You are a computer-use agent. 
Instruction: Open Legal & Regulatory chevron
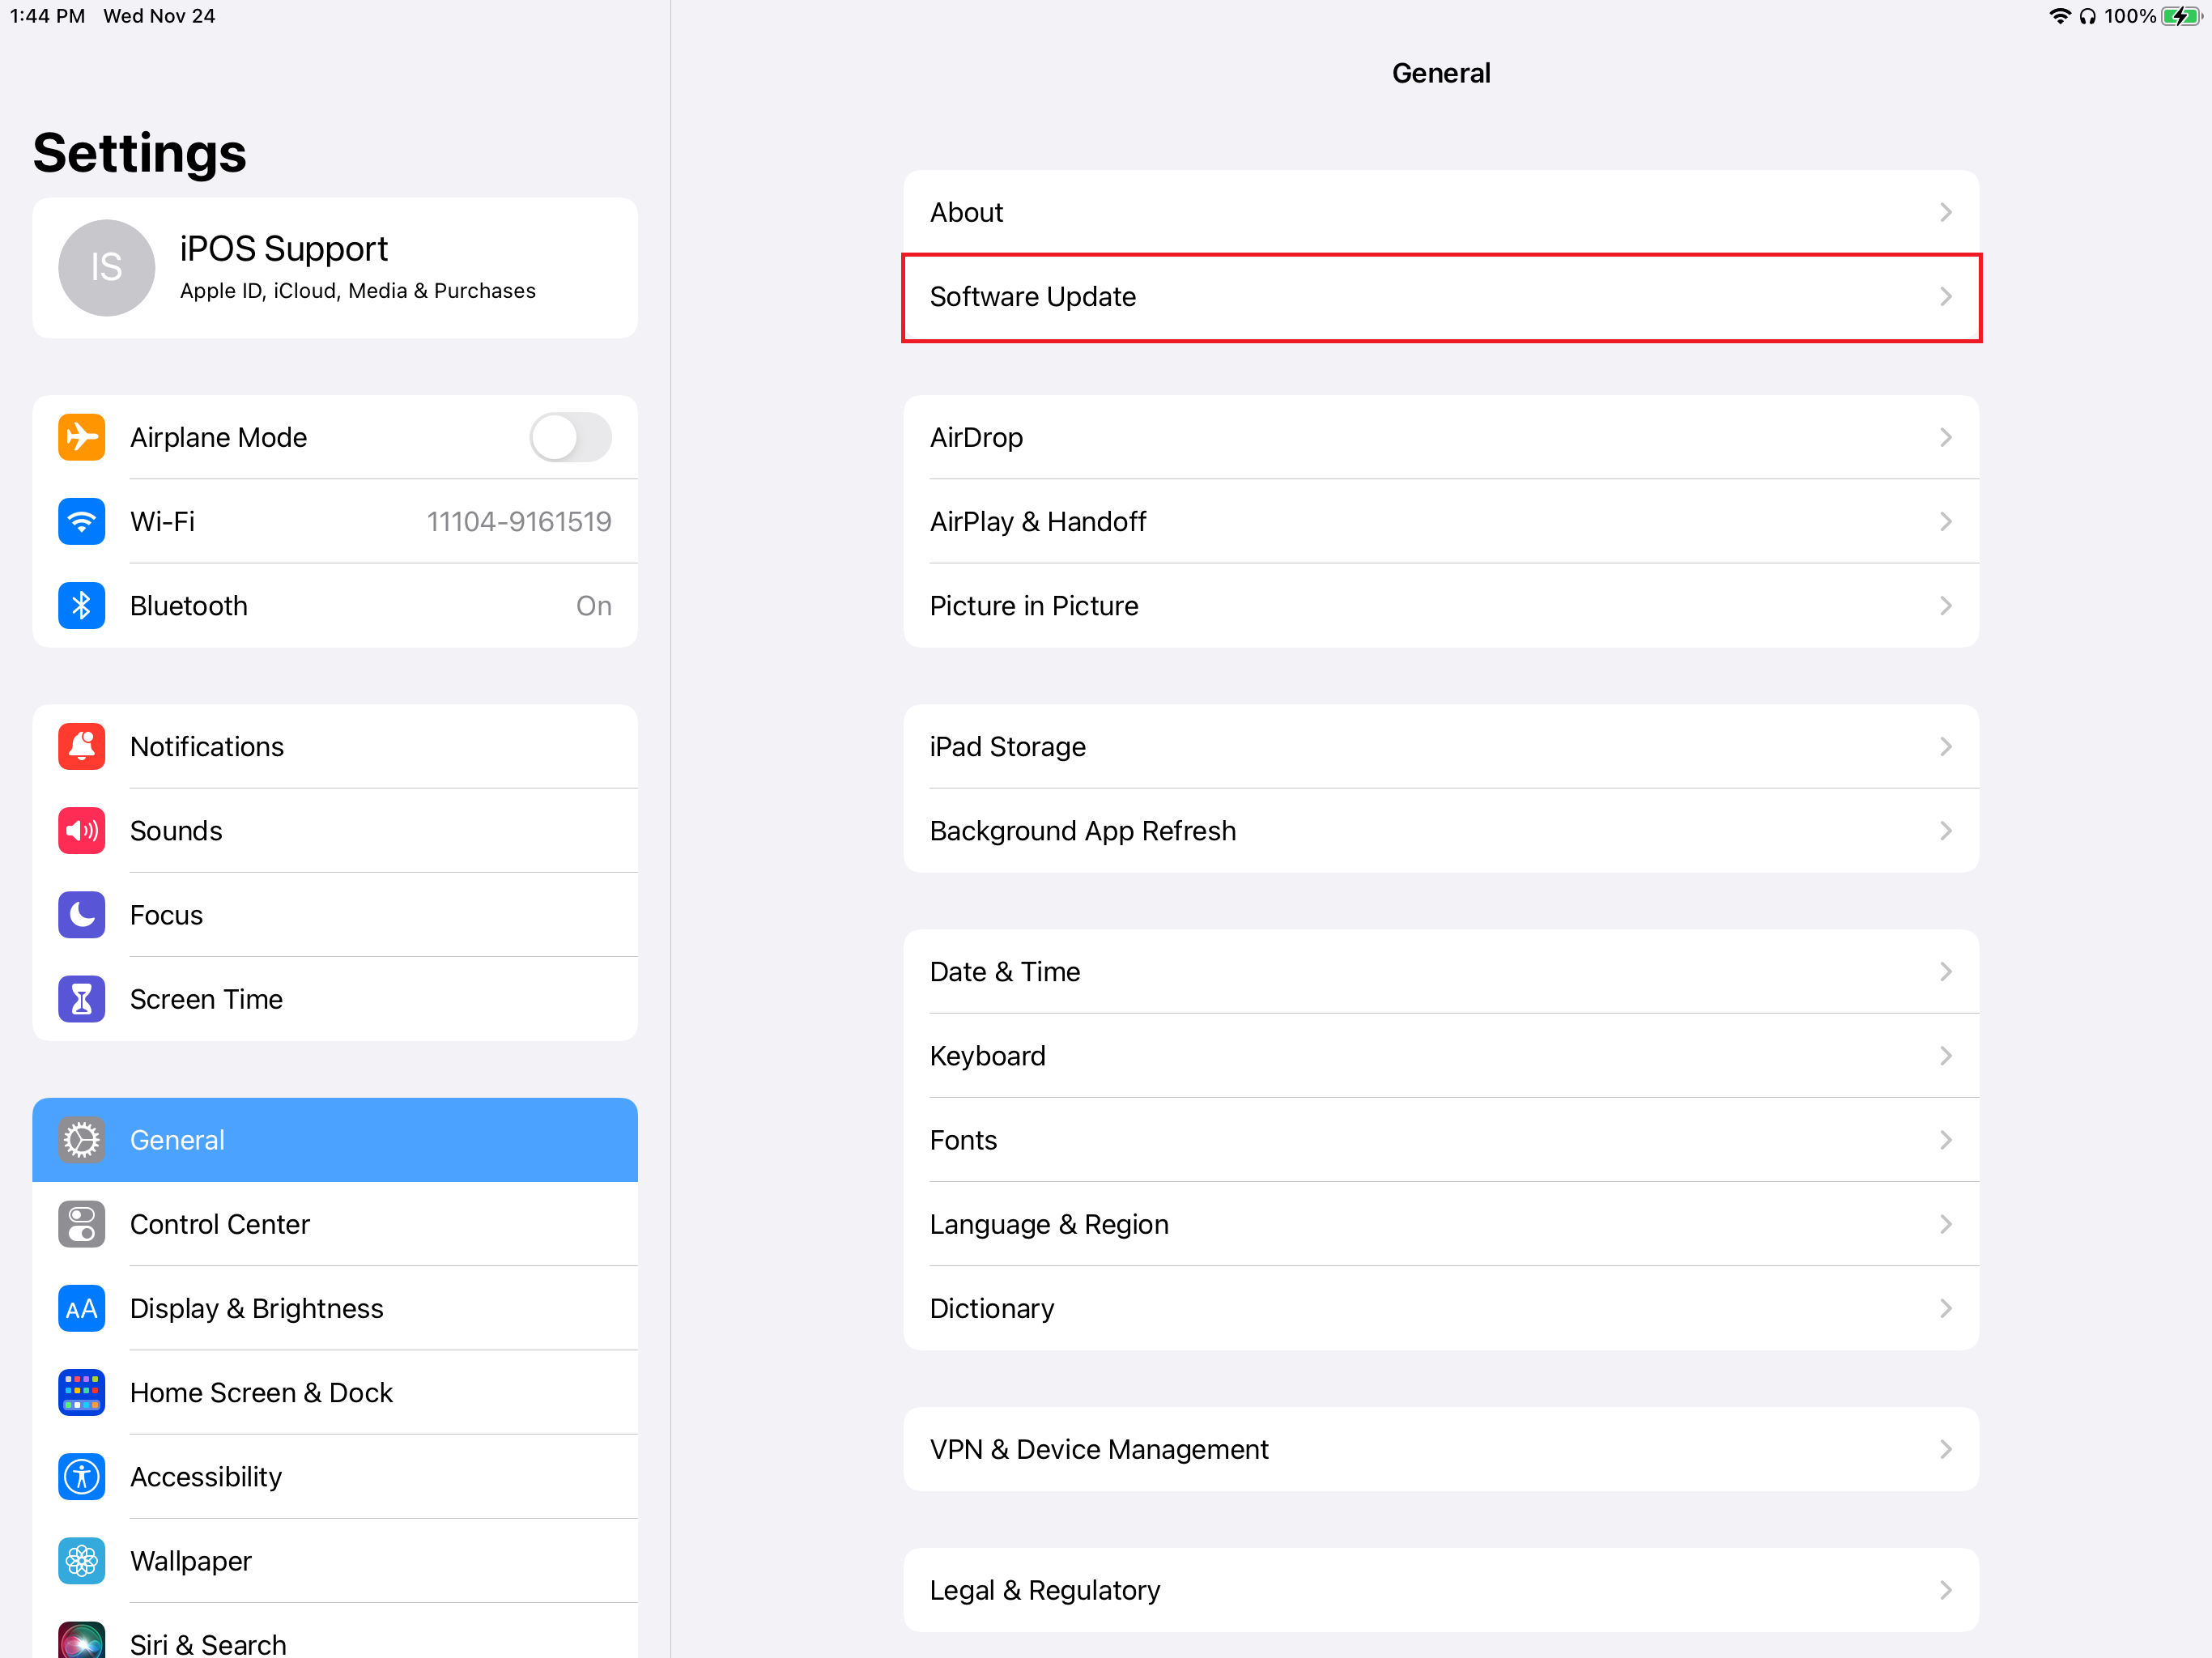(x=1945, y=1589)
